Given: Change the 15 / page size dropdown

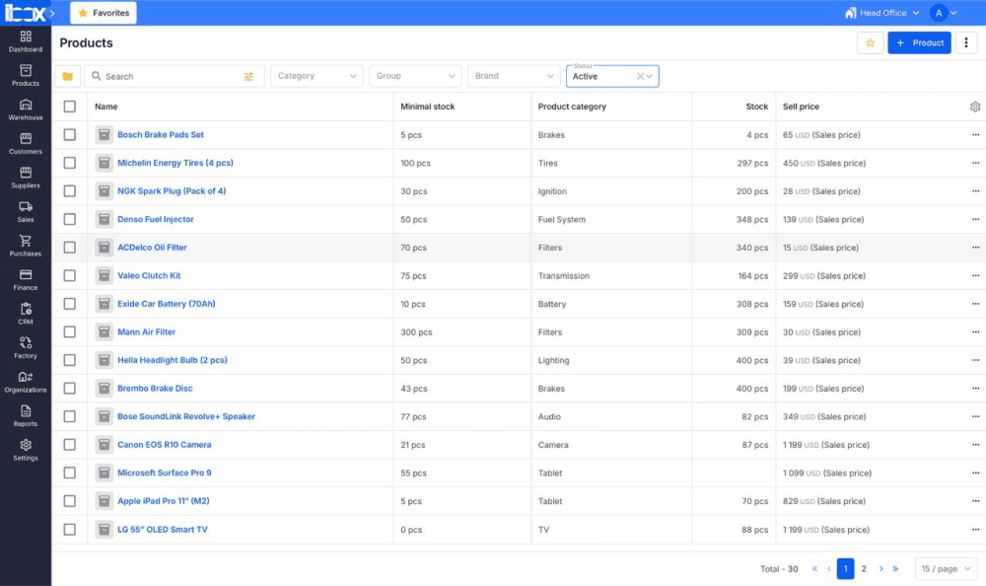Looking at the screenshot, I should (x=946, y=568).
